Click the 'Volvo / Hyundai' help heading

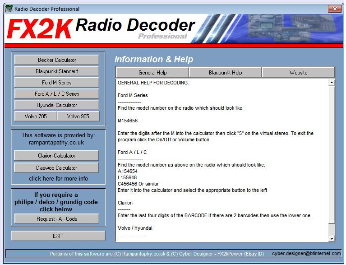135,228
